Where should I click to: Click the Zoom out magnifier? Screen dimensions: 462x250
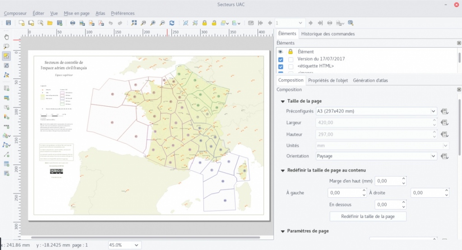pyautogui.click(x=162, y=23)
